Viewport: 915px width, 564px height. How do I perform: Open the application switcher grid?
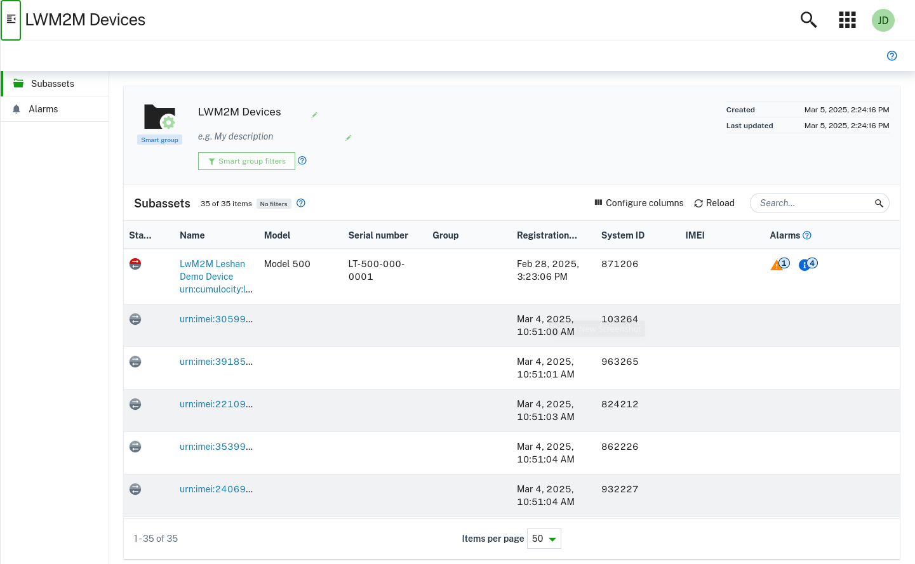[x=847, y=20]
